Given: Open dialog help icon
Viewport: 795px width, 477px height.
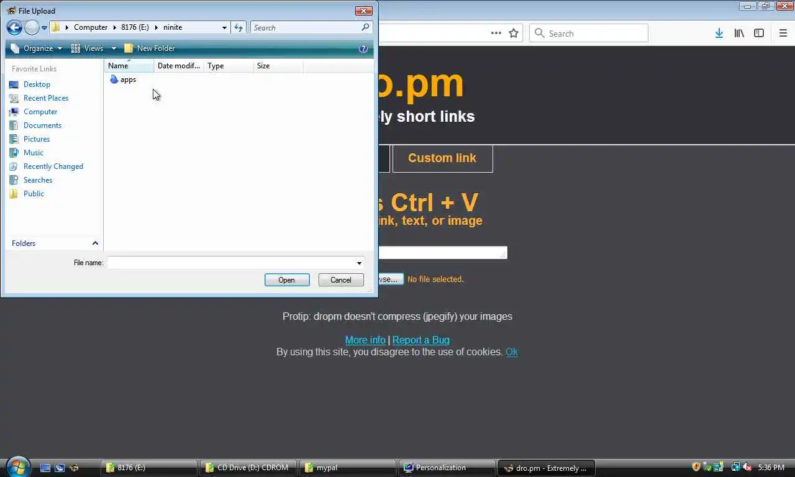Looking at the screenshot, I should point(363,48).
